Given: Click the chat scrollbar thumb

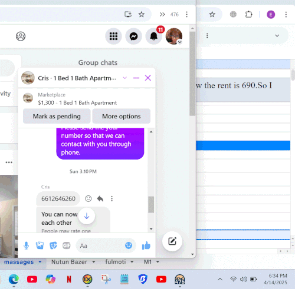Looking at the screenshot, I should (151, 205).
